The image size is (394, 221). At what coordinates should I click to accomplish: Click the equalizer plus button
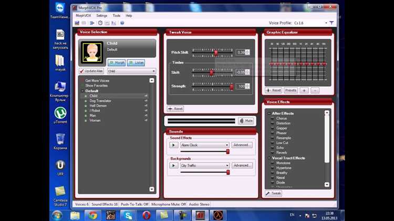304,90
